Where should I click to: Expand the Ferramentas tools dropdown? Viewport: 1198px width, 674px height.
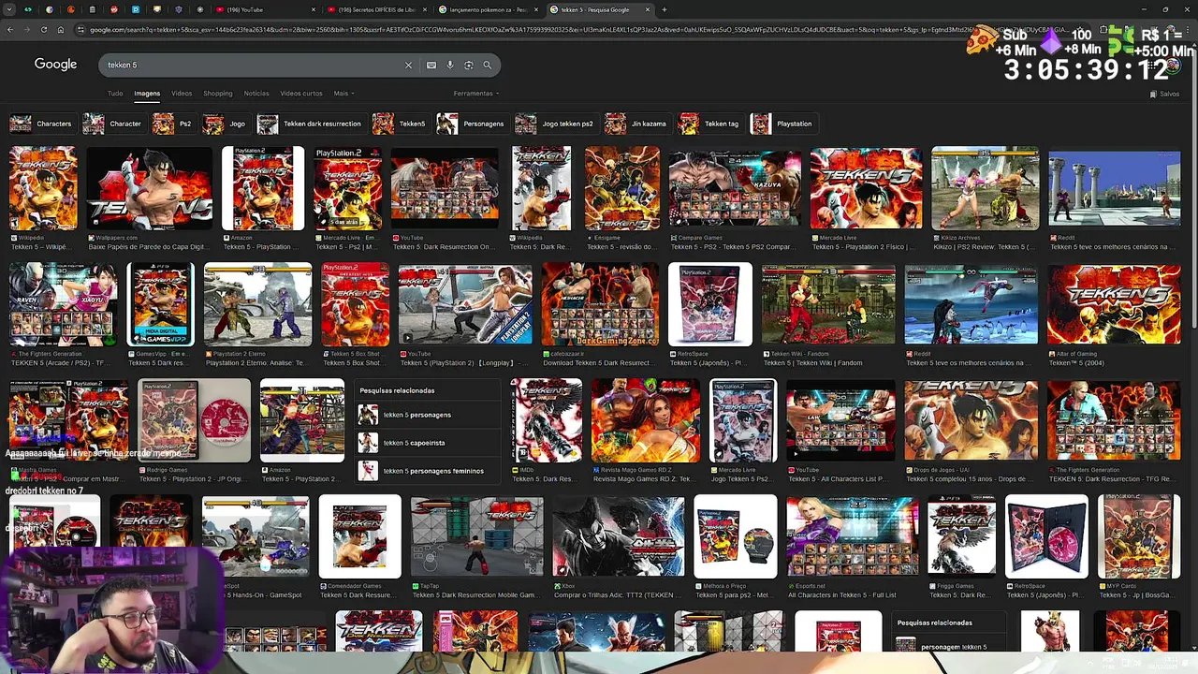point(476,94)
